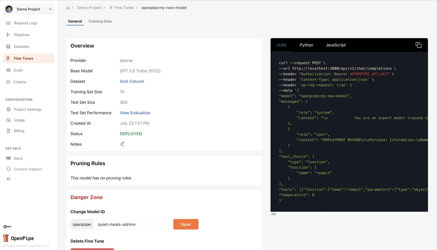Click the Pipelines branch icon
437x250 pixels.
point(9,35)
